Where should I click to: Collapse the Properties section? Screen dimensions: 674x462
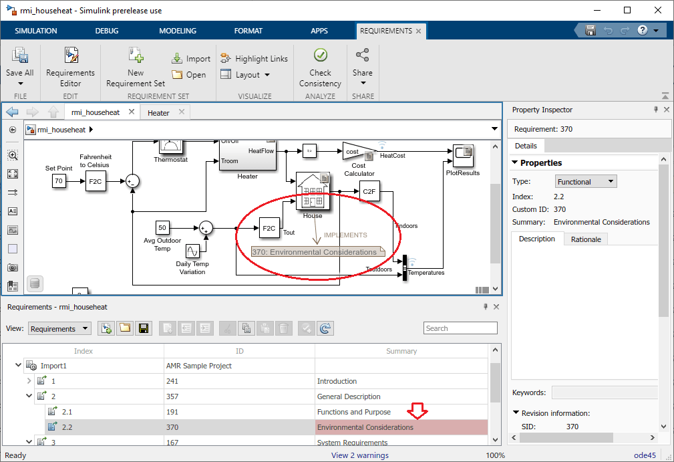515,162
